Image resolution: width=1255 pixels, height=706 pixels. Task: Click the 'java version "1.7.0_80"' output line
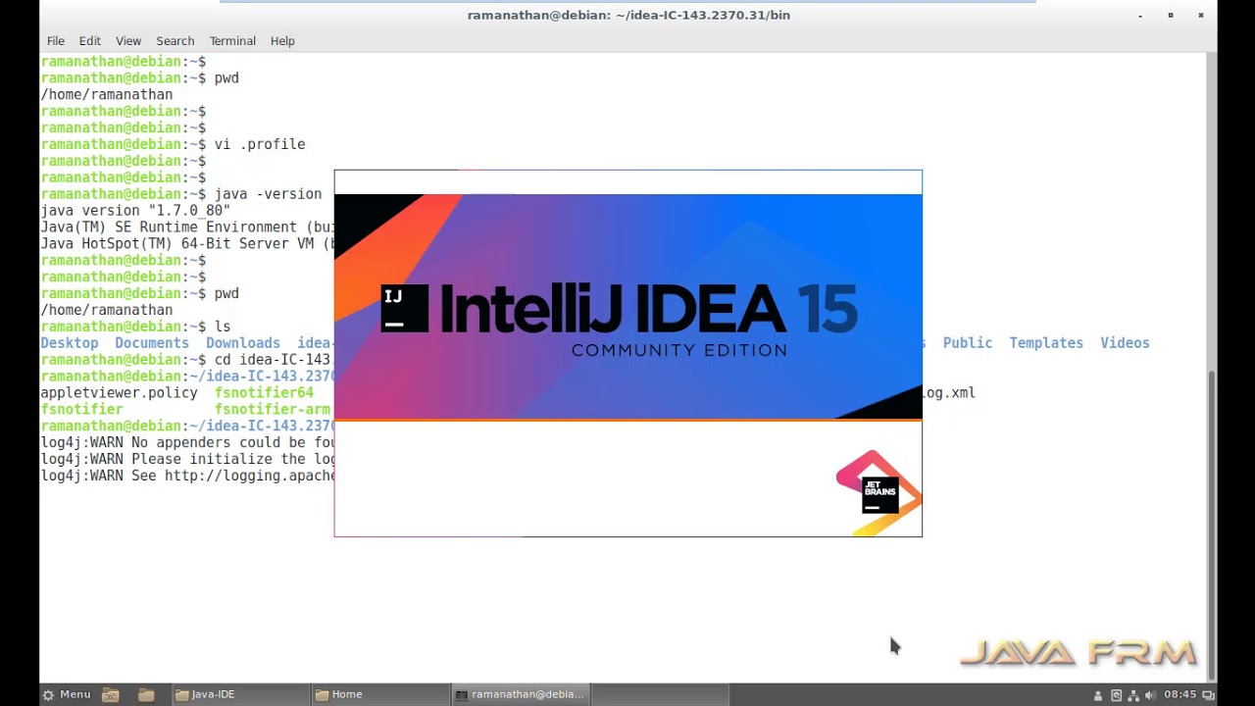click(x=135, y=211)
